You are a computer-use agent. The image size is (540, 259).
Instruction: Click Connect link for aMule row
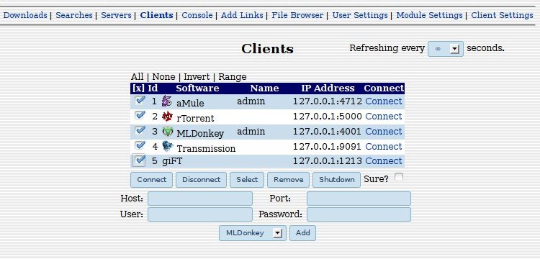[x=383, y=101]
